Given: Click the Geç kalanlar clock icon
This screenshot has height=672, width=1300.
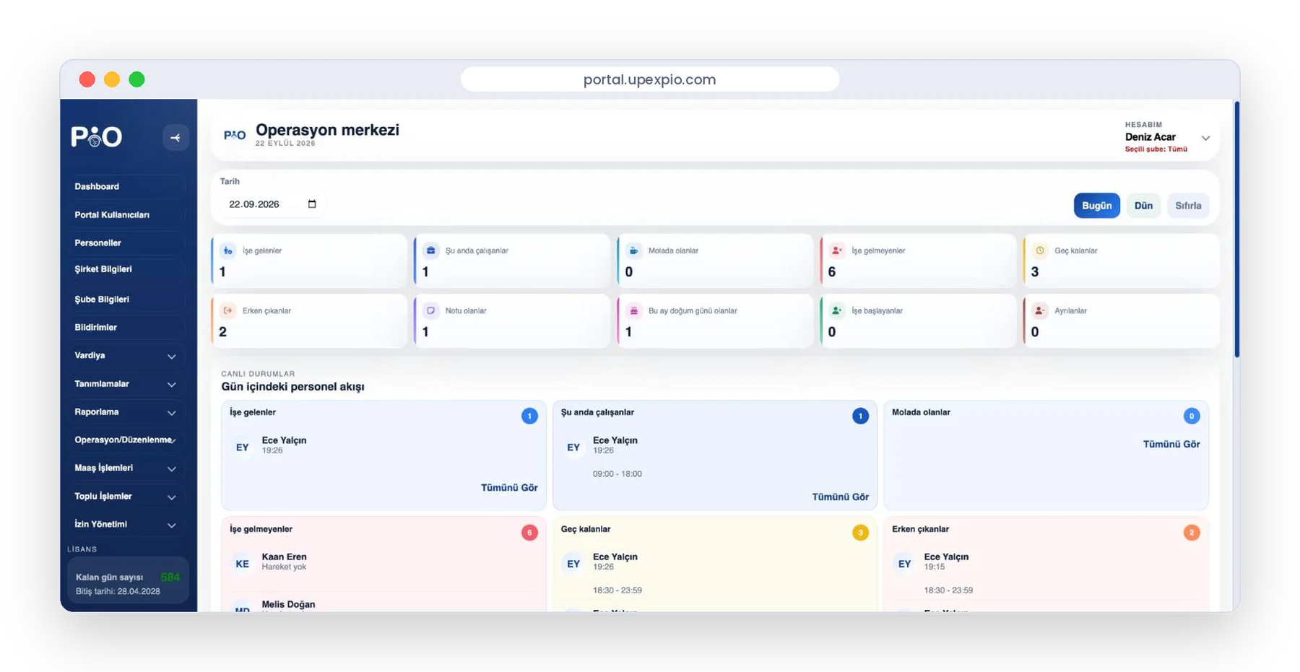Looking at the screenshot, I should (1040, 250).
